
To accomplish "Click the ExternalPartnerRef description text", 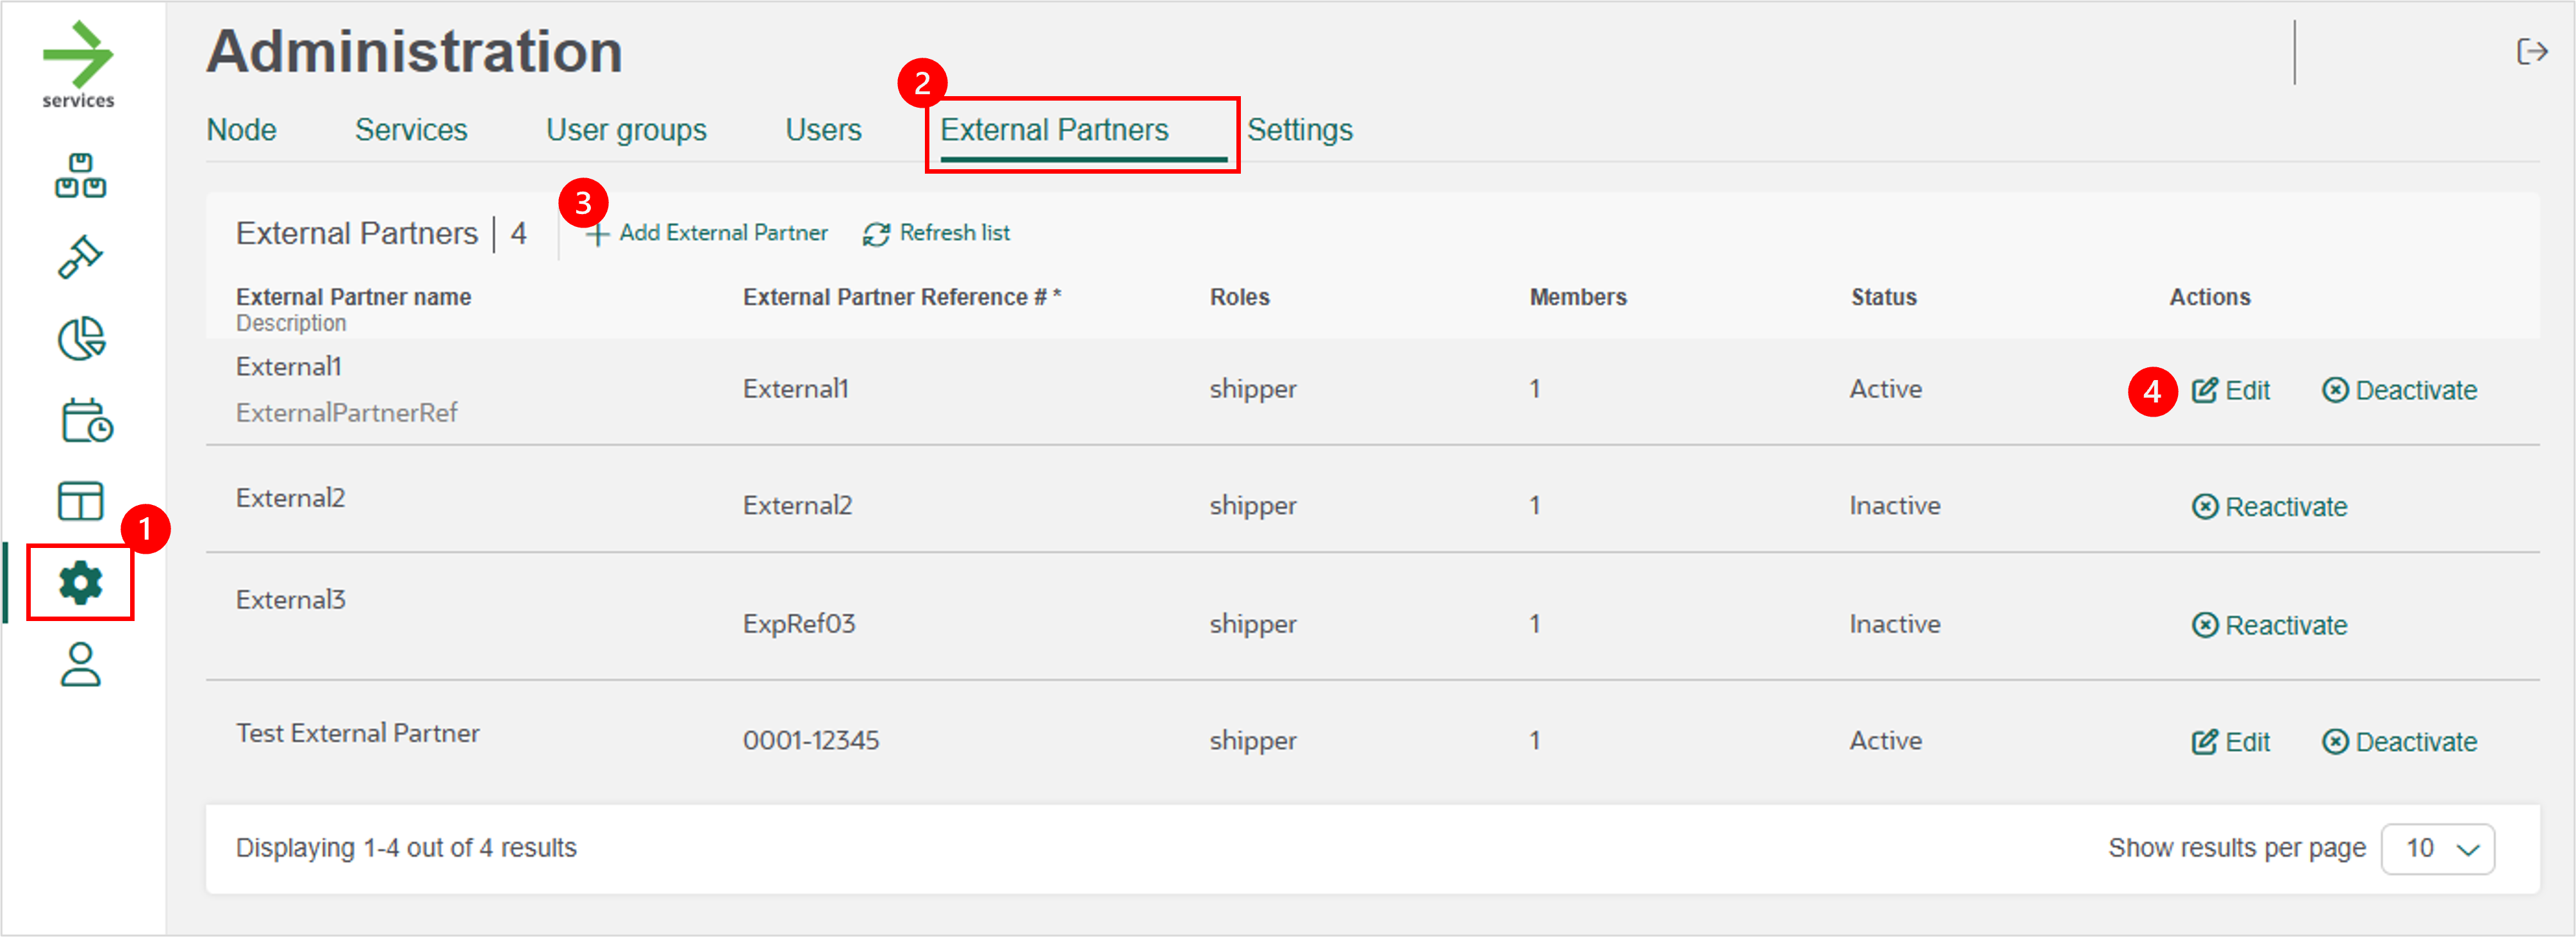I will point(346,413).
